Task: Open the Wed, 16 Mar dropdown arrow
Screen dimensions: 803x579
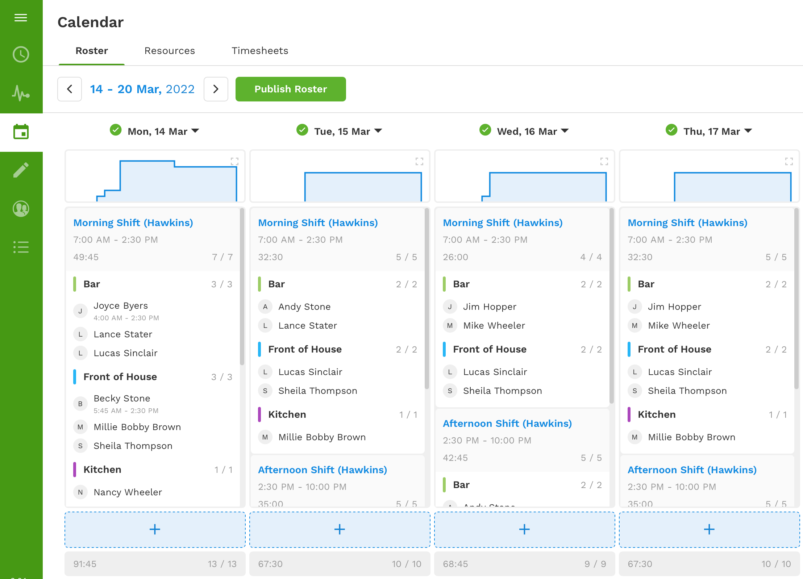Action: pos(565,131)
